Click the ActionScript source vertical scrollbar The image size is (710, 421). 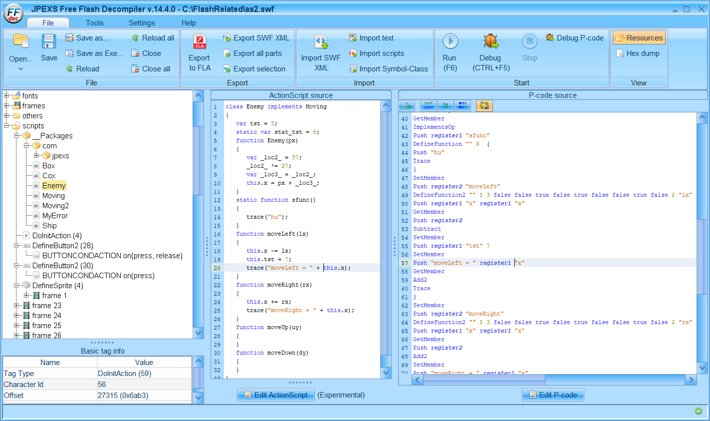coord(386,240)
